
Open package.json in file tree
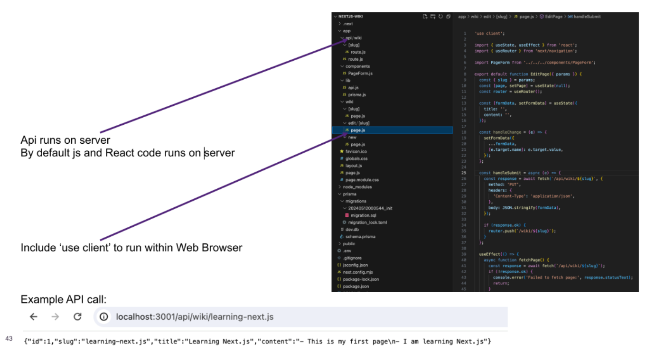click(x=356, y=287)
